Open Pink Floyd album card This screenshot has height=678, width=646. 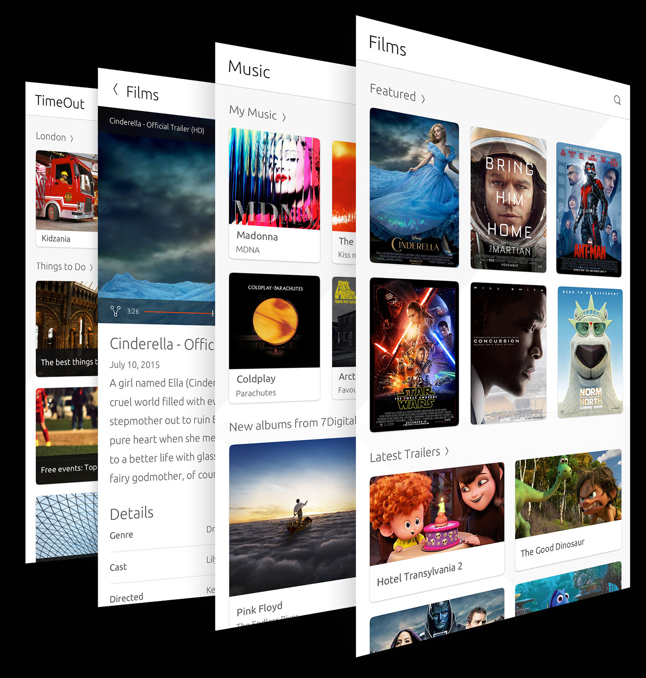point(292,532)
